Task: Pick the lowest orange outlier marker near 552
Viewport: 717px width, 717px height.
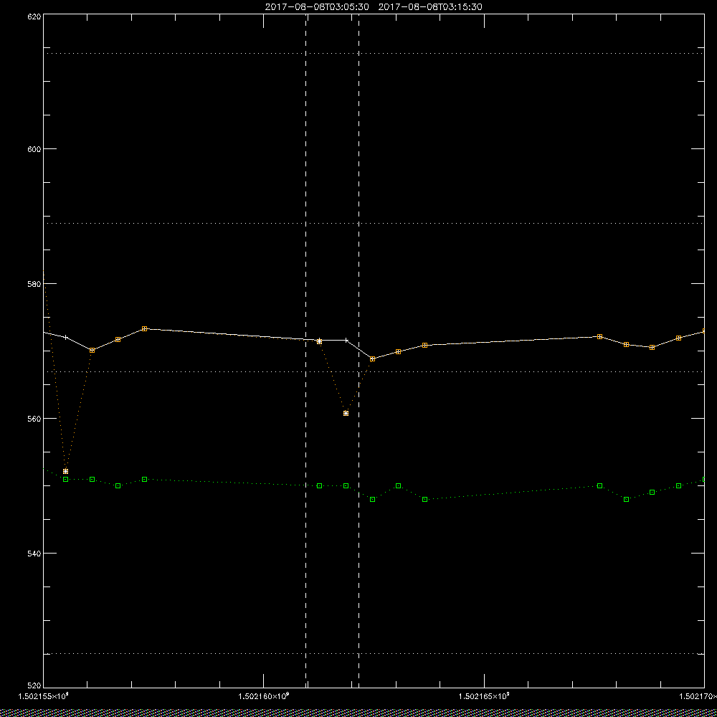Action: point(65,472)
